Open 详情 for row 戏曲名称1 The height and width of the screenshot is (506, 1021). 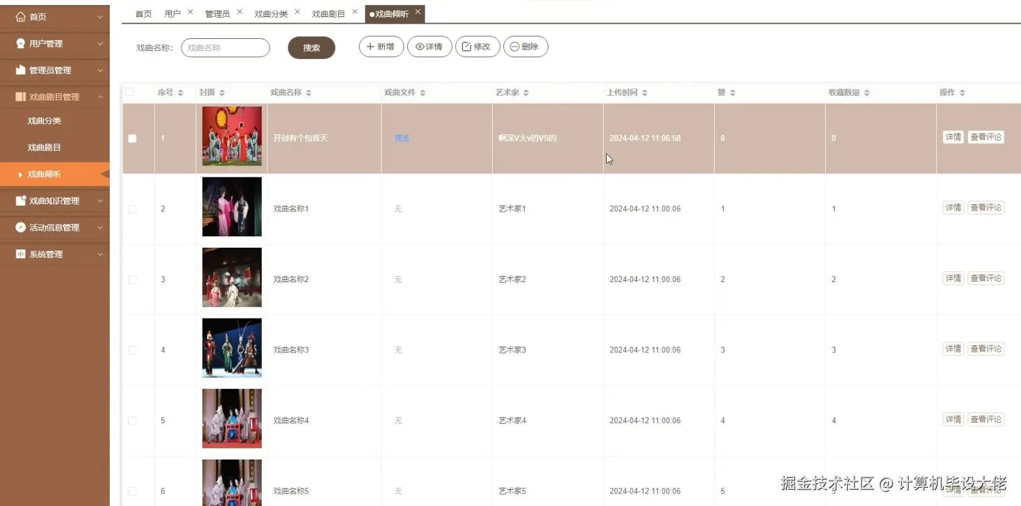pos(953,208)
